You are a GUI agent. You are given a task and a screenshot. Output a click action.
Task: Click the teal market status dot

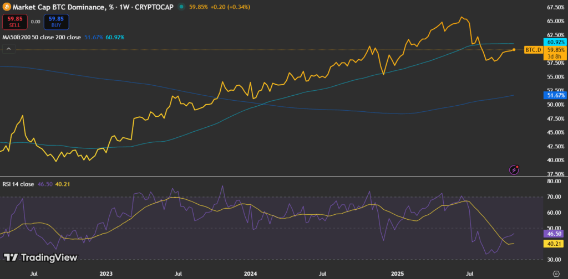(181, 7)
